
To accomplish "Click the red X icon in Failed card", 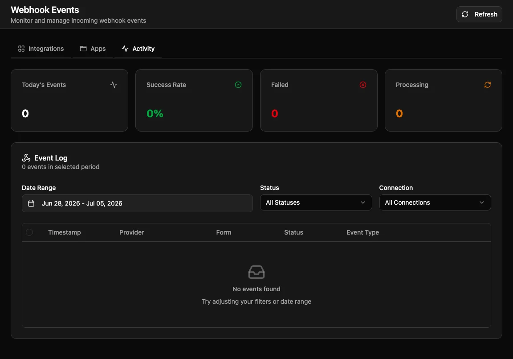I will [x=363, y=85].
